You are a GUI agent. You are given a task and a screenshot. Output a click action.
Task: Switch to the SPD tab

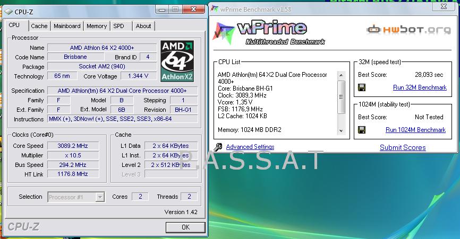click(x=118, y=26)
